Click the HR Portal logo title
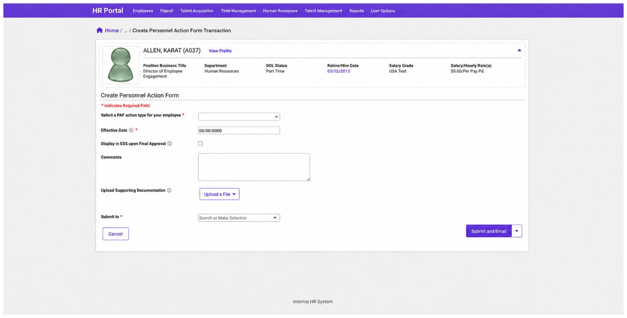This screenshot has height=318, width=627. [108, 10]
